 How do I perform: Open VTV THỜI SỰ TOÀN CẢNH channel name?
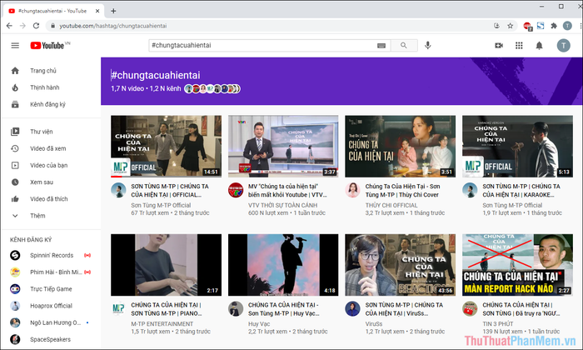[x=282, y=205]
